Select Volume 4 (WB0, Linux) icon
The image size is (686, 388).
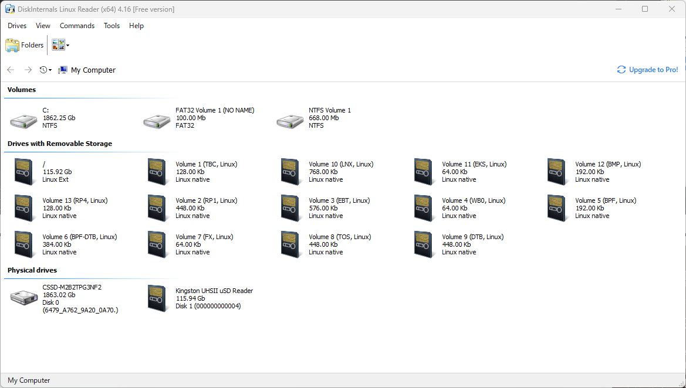tap(424, 208)
